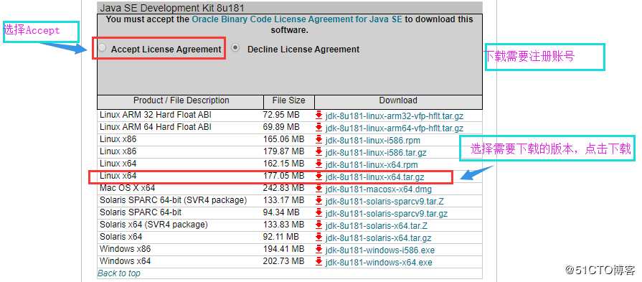The height and width of the screenshot is (282, 642).
Task: Download jdk-8u181-linux-arm64-vfp-hflt.tar.gz
Action: point(395,128)
